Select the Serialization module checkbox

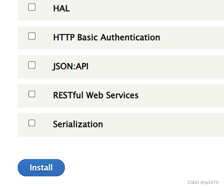click(x=32, y=123)
